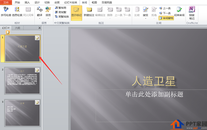Click the comment icon on slide 2 thumbnail
This screenshot has height=130, width=207.
pyautogui.click(x=37, y=70)
